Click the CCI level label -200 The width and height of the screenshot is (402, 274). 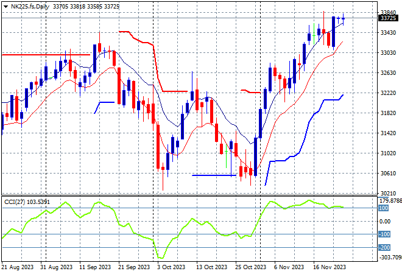(x=384, y=248)
